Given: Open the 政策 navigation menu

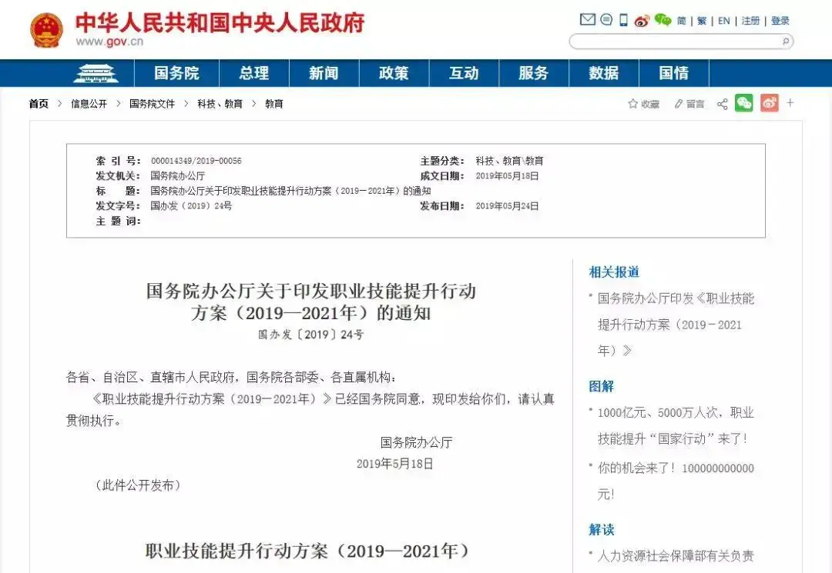Looking at the screenshot, I should [394, 73].
